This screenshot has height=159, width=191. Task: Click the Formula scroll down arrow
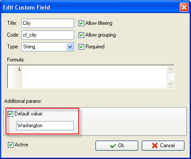pyautogui.click(x=170, y=84)
